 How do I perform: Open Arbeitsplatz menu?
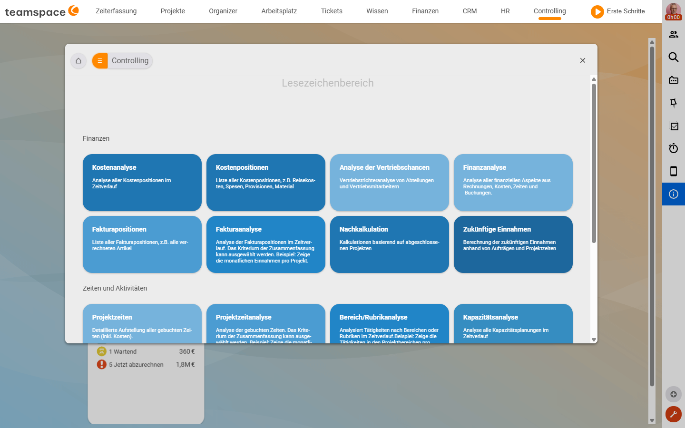pyautogui.click(x=279, y=11)
